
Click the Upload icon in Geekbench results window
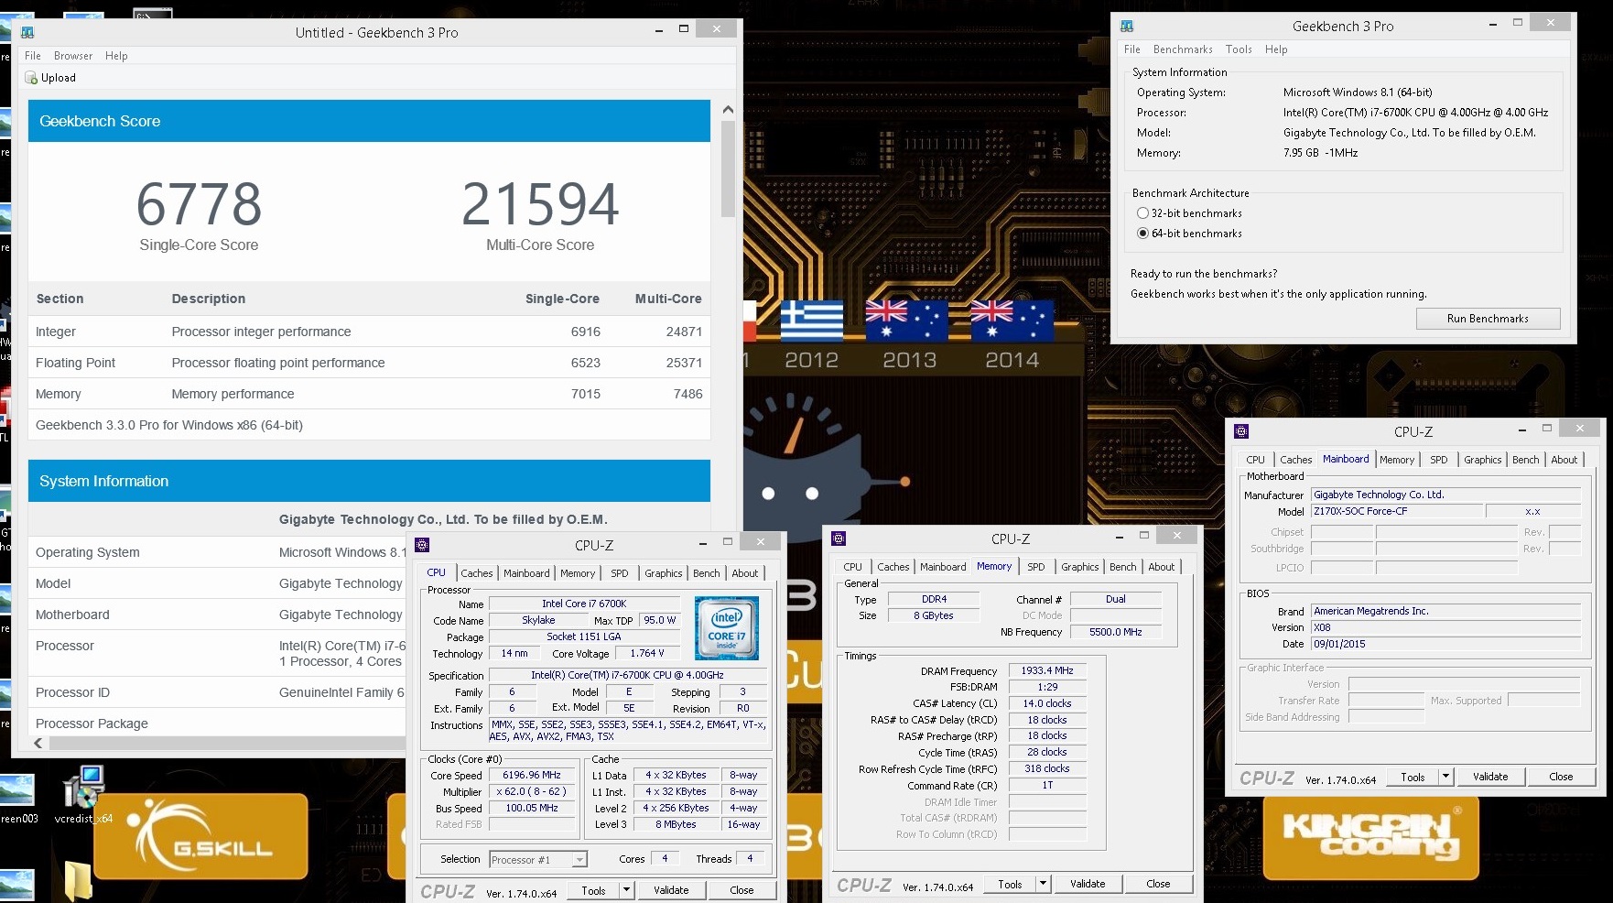tap(31, 78)
